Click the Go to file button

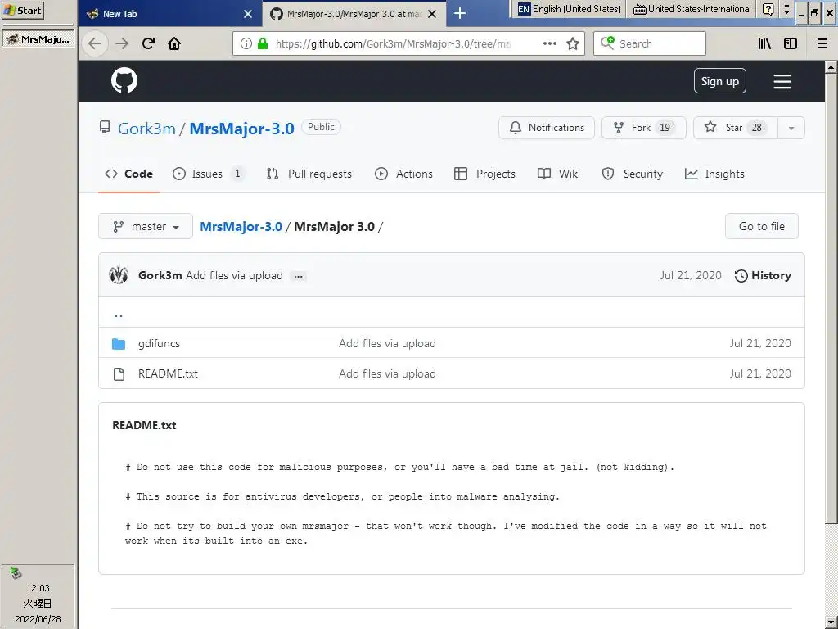coord(762,226)
